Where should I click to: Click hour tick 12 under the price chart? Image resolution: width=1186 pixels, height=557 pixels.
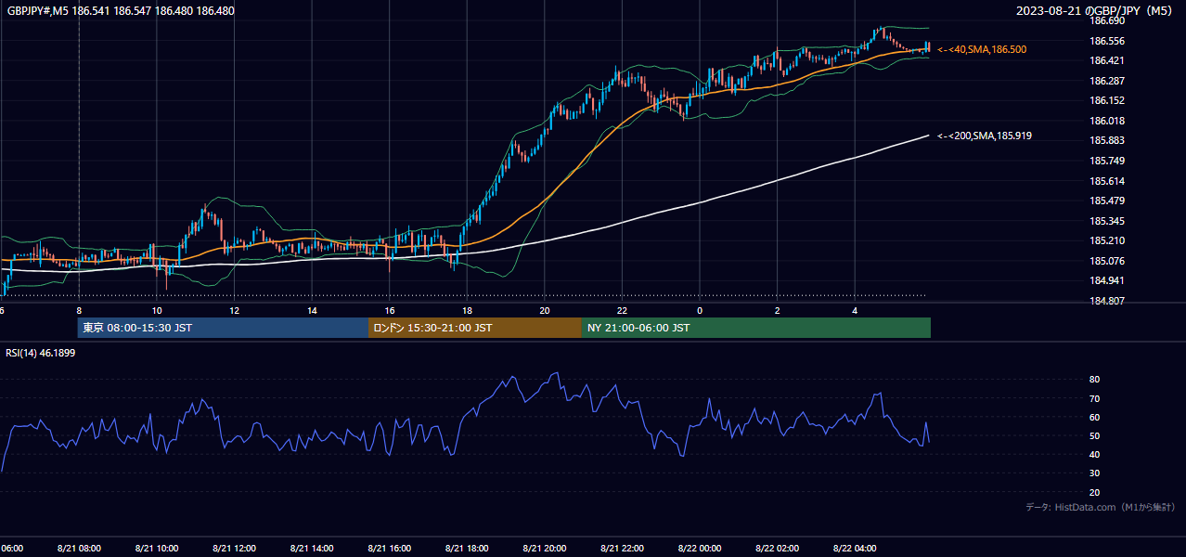(x=235, y=311)
